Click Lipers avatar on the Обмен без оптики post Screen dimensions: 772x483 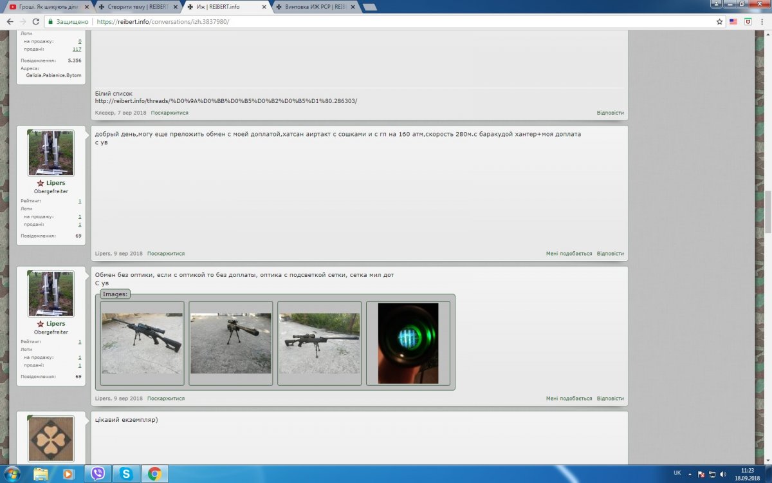tap(51, 294)
